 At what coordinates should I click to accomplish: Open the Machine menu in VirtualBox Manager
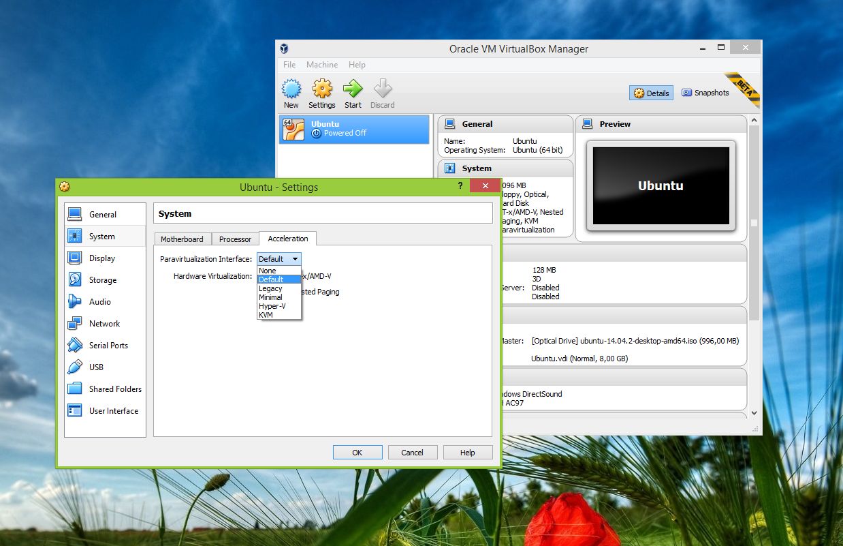322,65
